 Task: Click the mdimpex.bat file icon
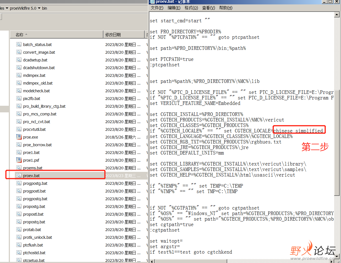[19, 75]
